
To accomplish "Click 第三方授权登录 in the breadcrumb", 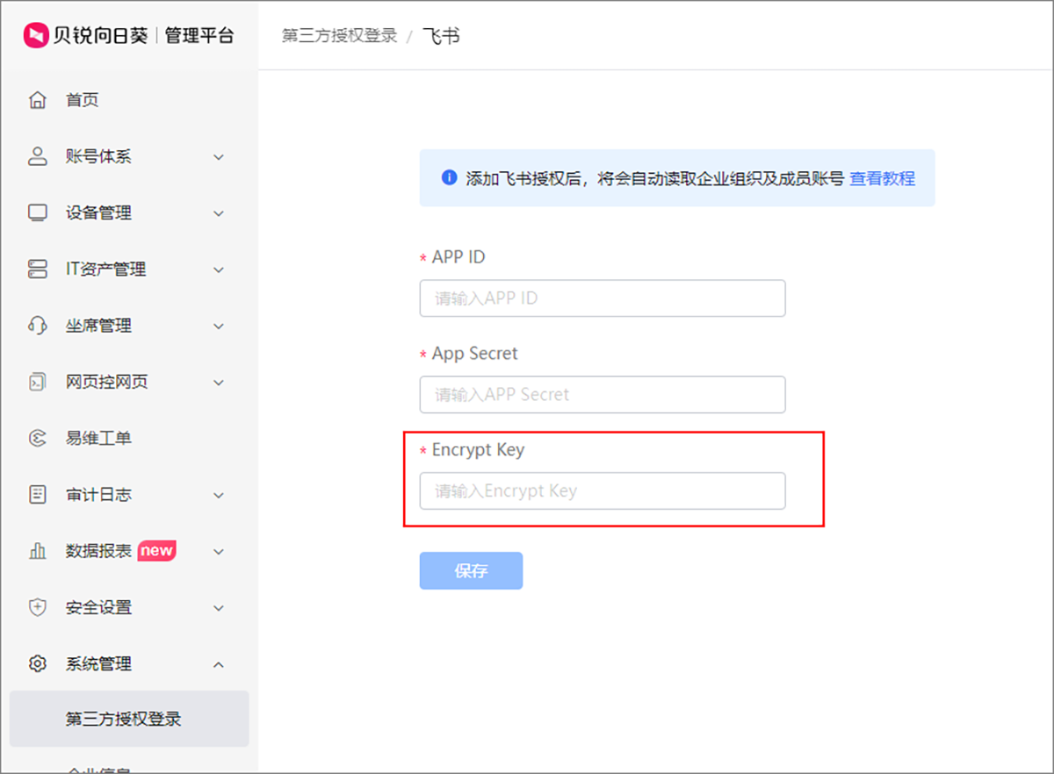I will coord(339,36).
